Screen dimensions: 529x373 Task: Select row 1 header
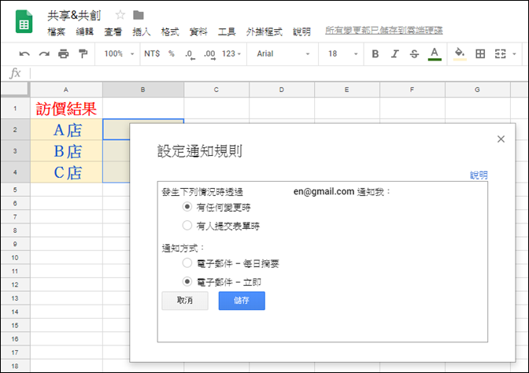[x=15, y=109]
